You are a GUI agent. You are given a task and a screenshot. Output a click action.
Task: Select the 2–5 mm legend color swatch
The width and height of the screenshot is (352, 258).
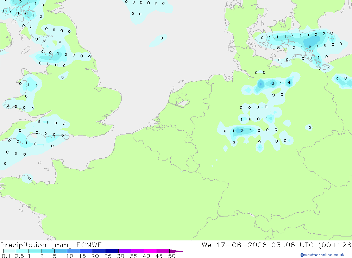click(48, 251)
